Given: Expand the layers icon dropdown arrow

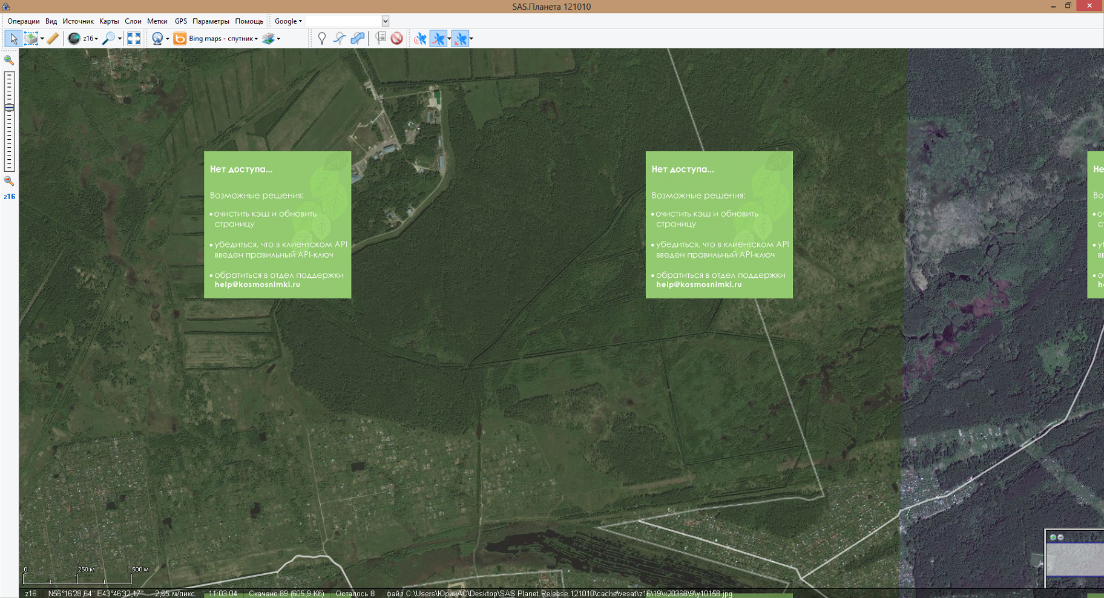Looking at the screenshot, I should point(278,39).
